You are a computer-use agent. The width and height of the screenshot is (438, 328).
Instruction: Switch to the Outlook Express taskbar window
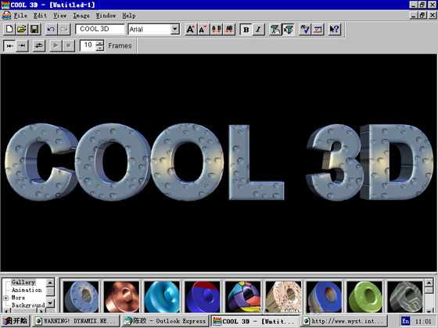165,321
